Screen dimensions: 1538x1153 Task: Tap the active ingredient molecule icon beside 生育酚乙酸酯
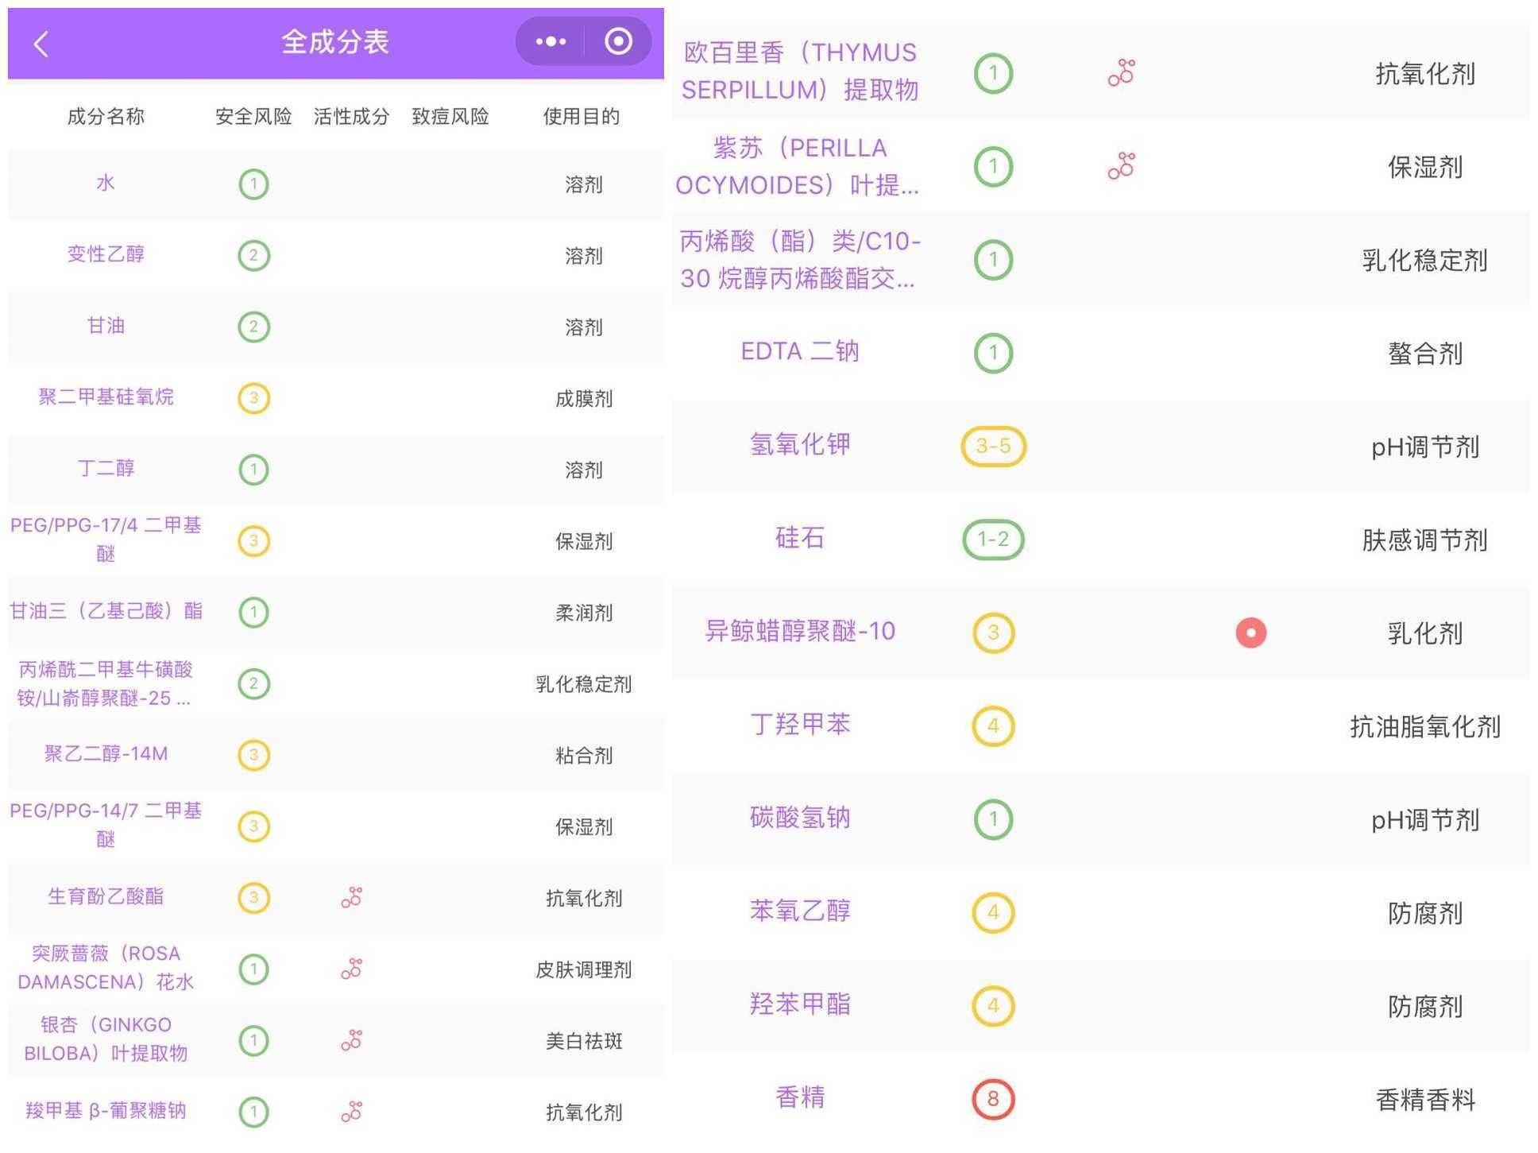(x=350, y=898)
